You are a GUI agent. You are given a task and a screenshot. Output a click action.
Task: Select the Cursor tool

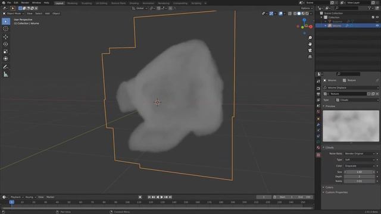point(6,29)
